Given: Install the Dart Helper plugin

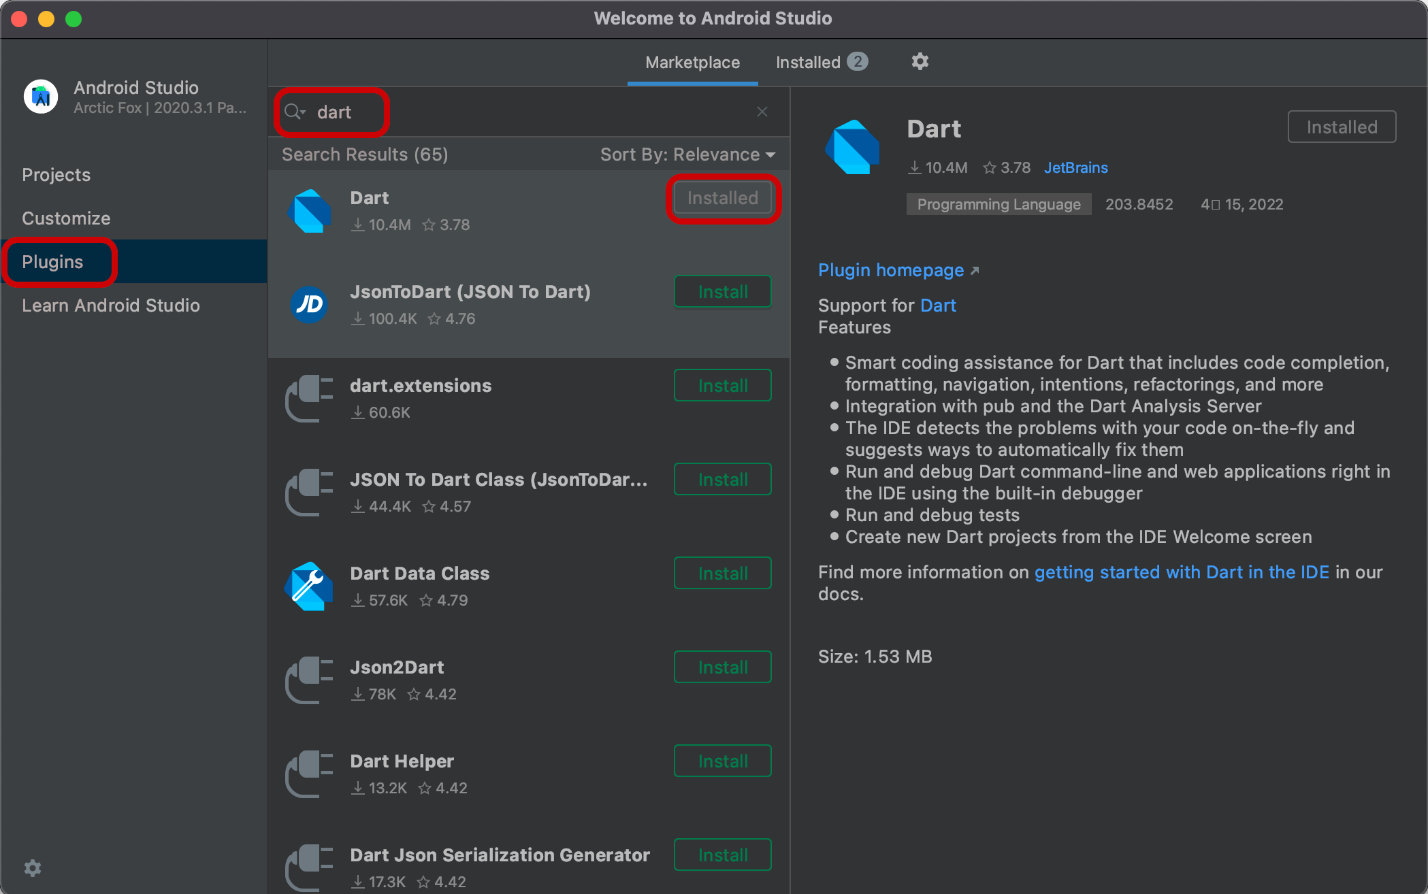Looking at the screenshot, I should (x=722, y=761).
